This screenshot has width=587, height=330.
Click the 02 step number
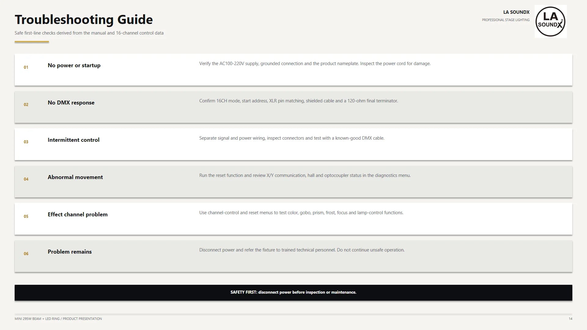coord(26,105)
